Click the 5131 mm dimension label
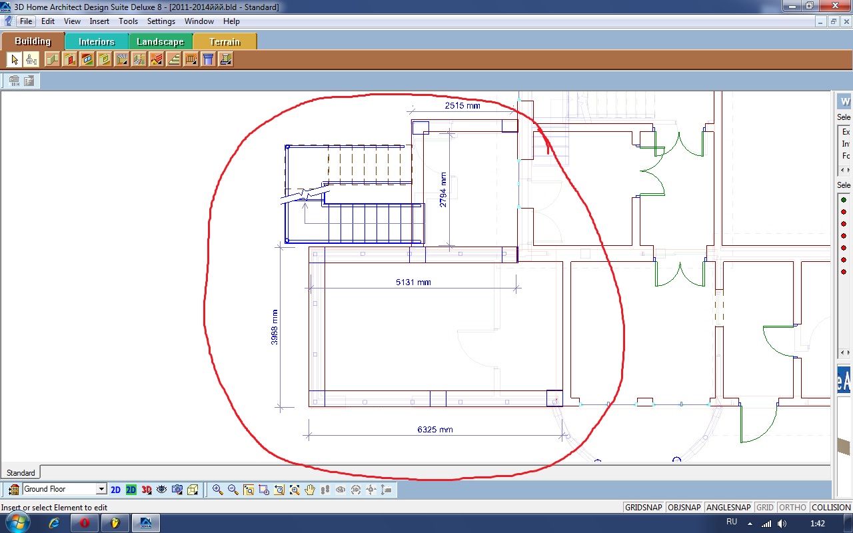853x533 pixels. point(413,282)
